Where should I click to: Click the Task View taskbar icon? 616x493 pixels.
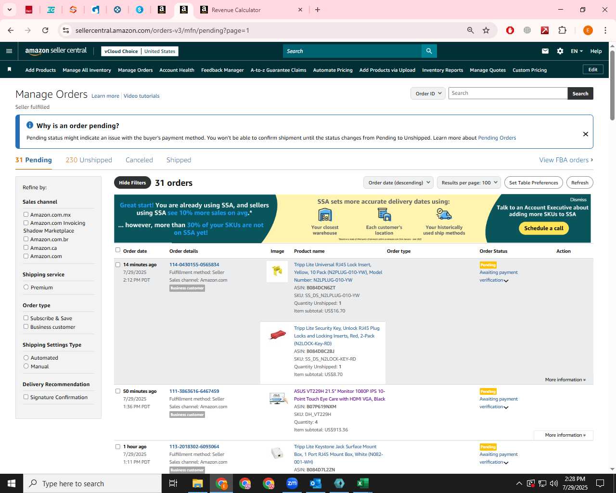(x=173, y=483)
